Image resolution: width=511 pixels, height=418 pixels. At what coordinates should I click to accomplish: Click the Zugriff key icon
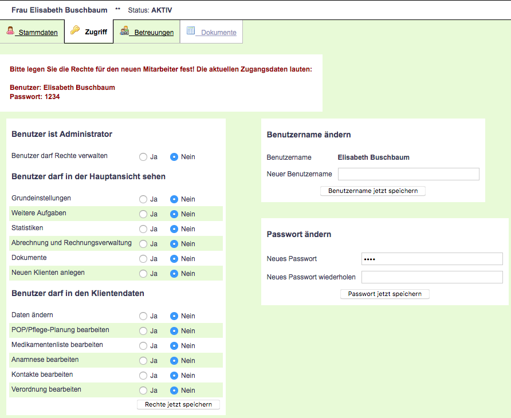click(75, 30)
